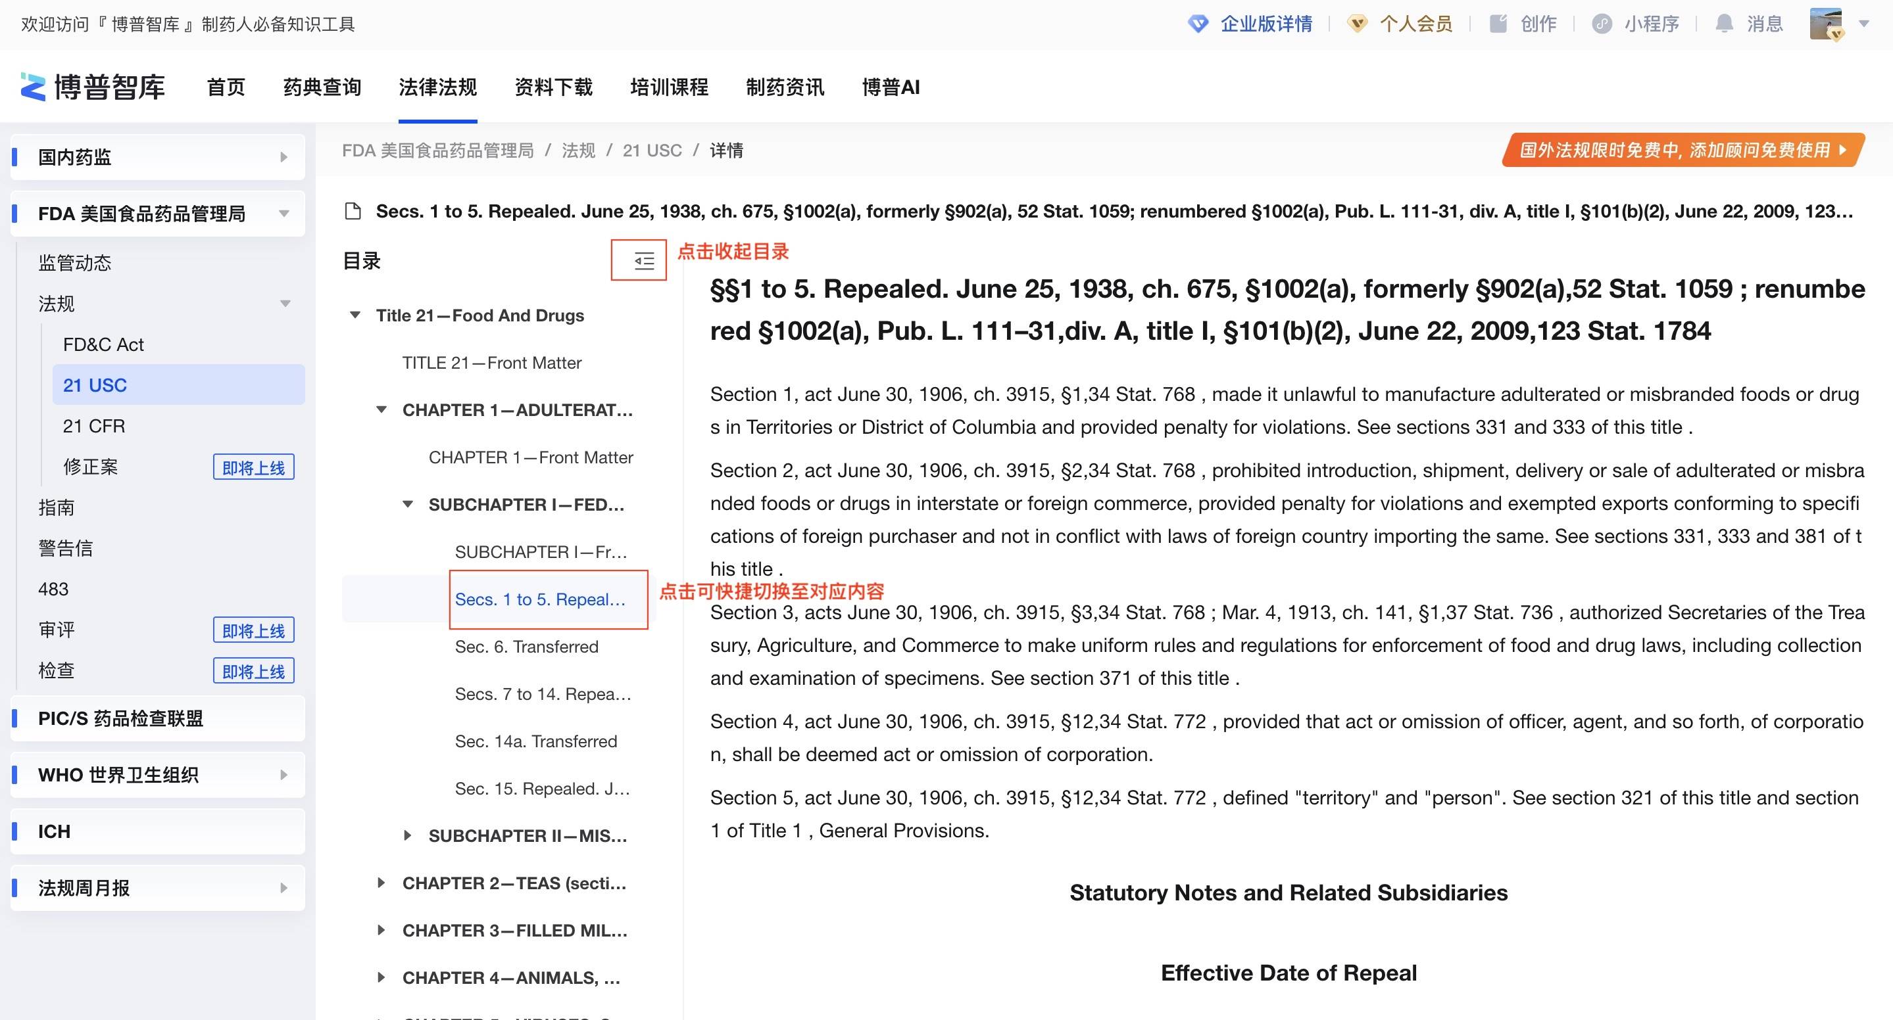Open ICH sidebar section
Image resolution: width=1893 pixels, height=1020 pixels.
pyautogui.click(x=158, y=831)
